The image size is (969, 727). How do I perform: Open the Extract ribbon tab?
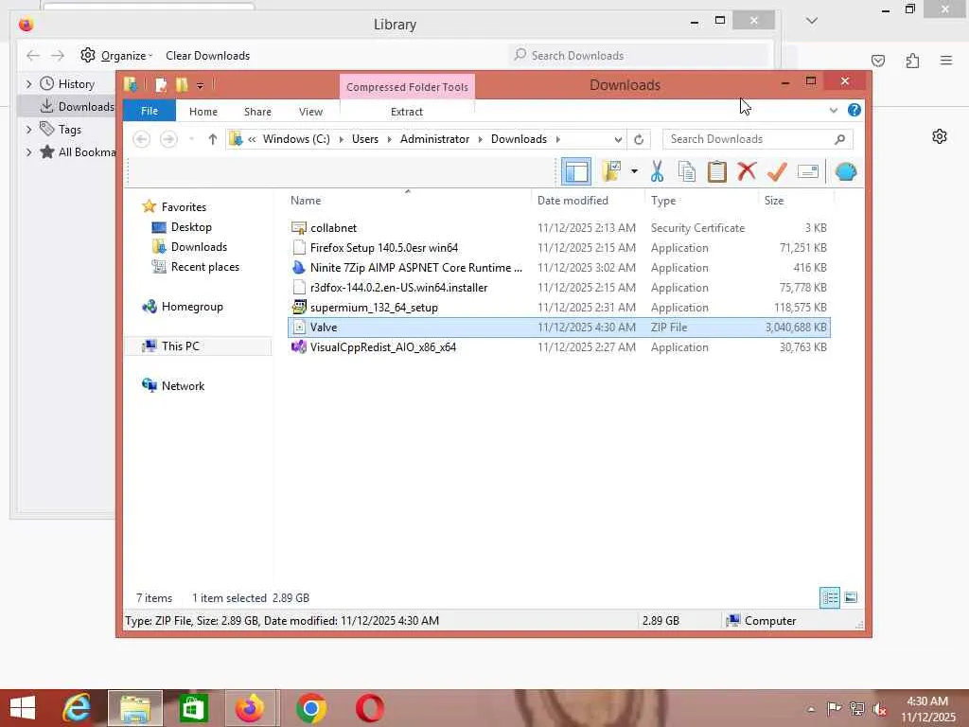pos(407,112)
